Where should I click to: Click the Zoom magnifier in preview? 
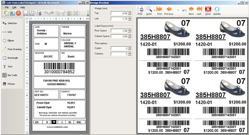click(149, 11)
